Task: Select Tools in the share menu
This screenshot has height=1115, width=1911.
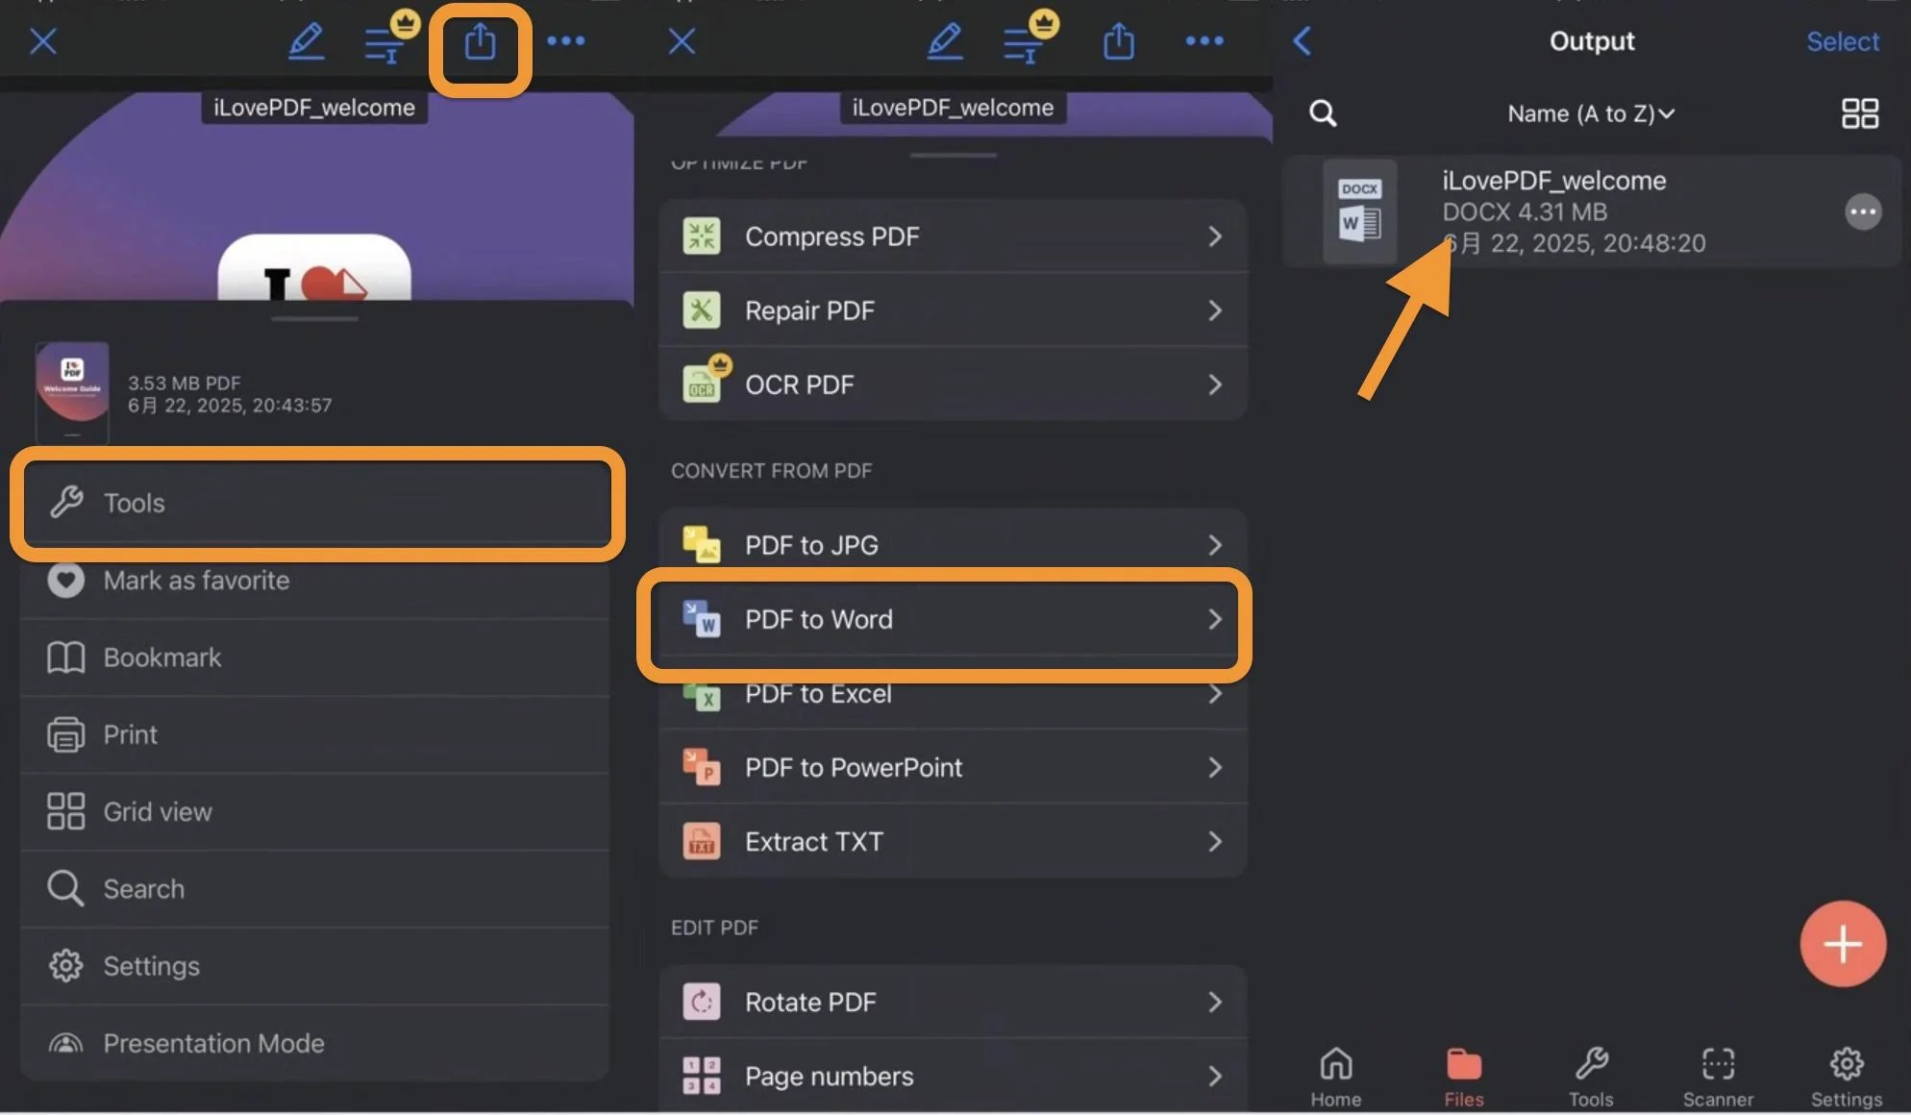Action: pos(317,503)
